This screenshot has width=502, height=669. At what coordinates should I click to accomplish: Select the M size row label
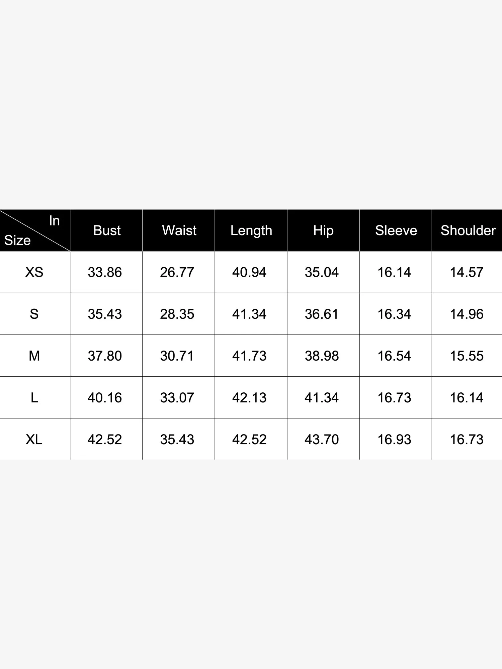34,356
